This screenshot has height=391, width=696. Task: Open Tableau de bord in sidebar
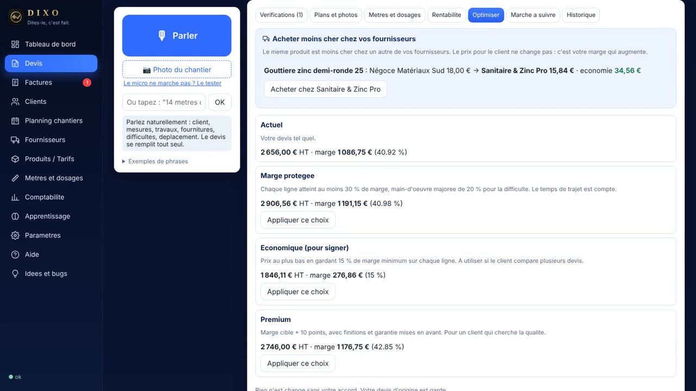51,44
